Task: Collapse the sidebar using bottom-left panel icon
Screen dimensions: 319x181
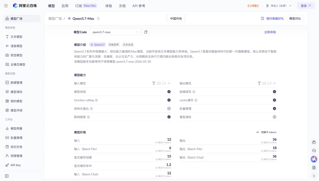Action: [7, 176]
